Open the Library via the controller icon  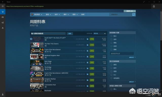[x=3, y=17]
